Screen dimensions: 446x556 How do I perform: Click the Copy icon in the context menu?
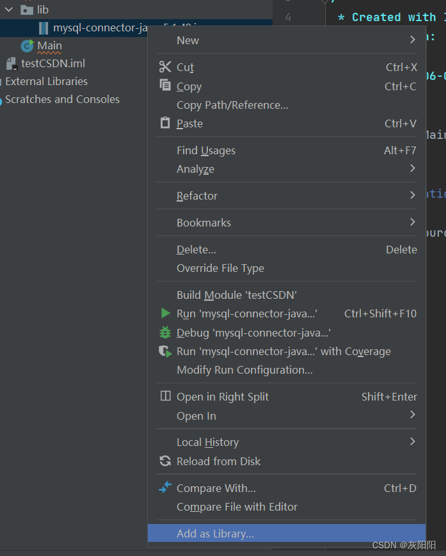164,86
